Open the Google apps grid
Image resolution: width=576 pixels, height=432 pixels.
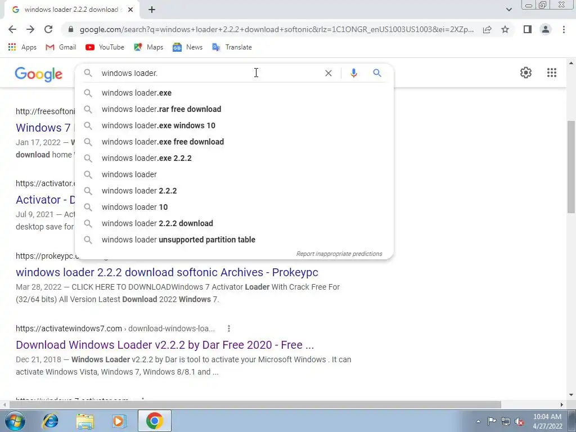[551, 73]
